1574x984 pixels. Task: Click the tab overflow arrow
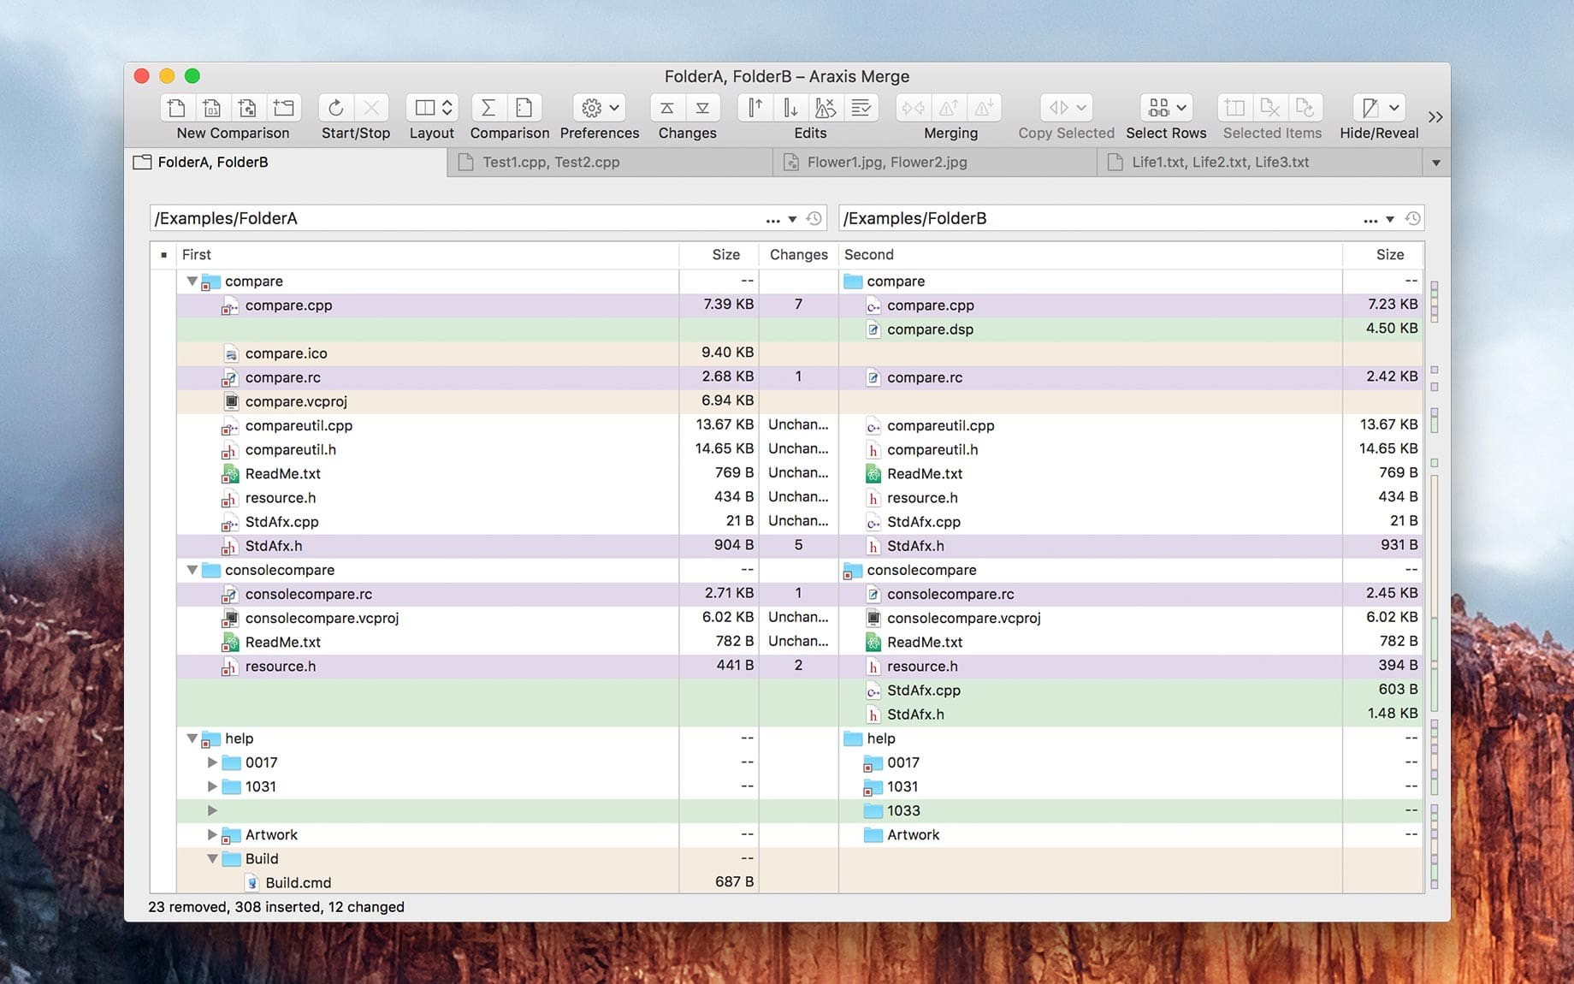1435,162
